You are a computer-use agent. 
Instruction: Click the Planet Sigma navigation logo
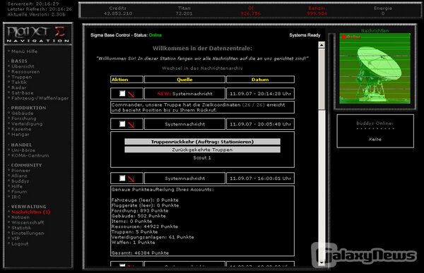(38, 34)
